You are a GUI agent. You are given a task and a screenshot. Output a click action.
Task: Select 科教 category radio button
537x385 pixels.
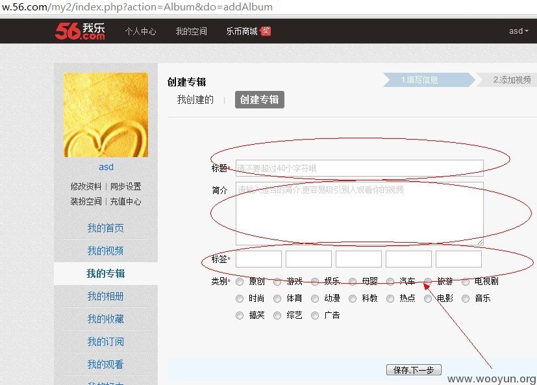click(353, 299)
